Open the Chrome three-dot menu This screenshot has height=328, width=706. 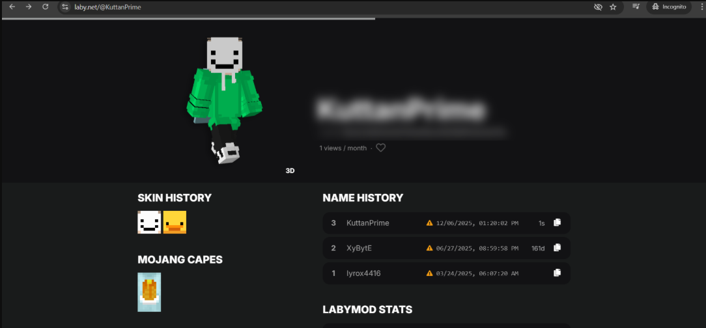pos(702,7)
